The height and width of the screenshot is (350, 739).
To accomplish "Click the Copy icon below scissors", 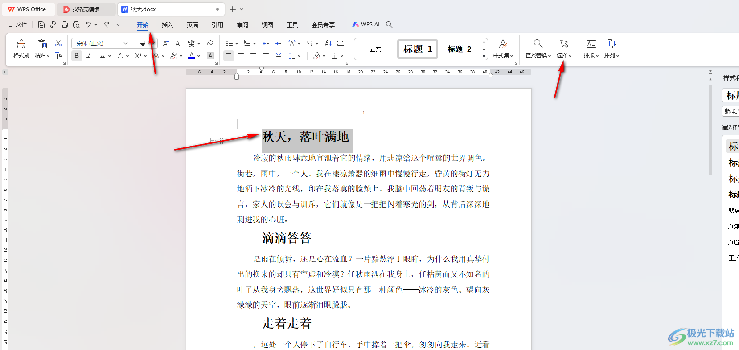I will 58,56.
